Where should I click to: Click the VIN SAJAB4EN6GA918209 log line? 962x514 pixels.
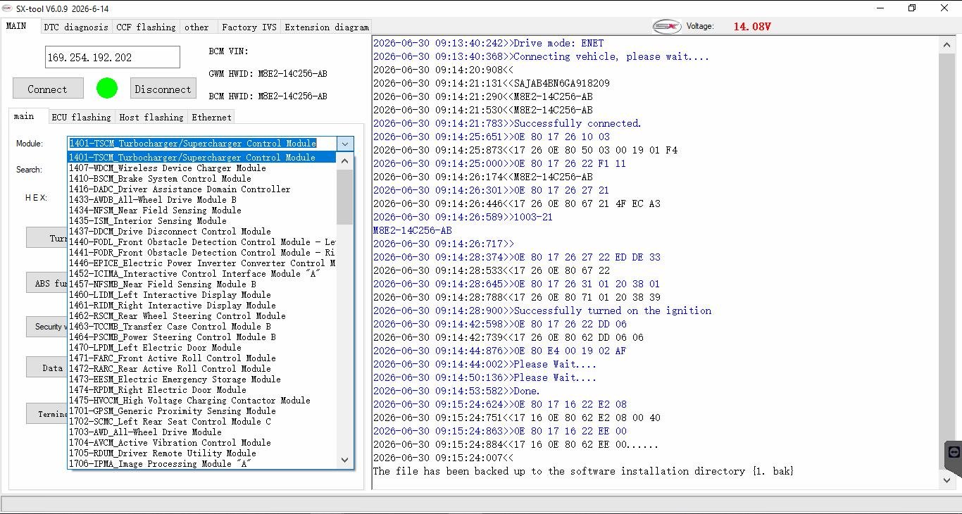492,83
